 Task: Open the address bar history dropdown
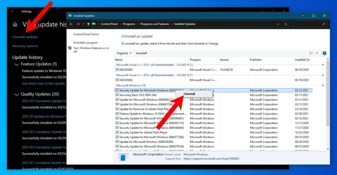[278, 24]
